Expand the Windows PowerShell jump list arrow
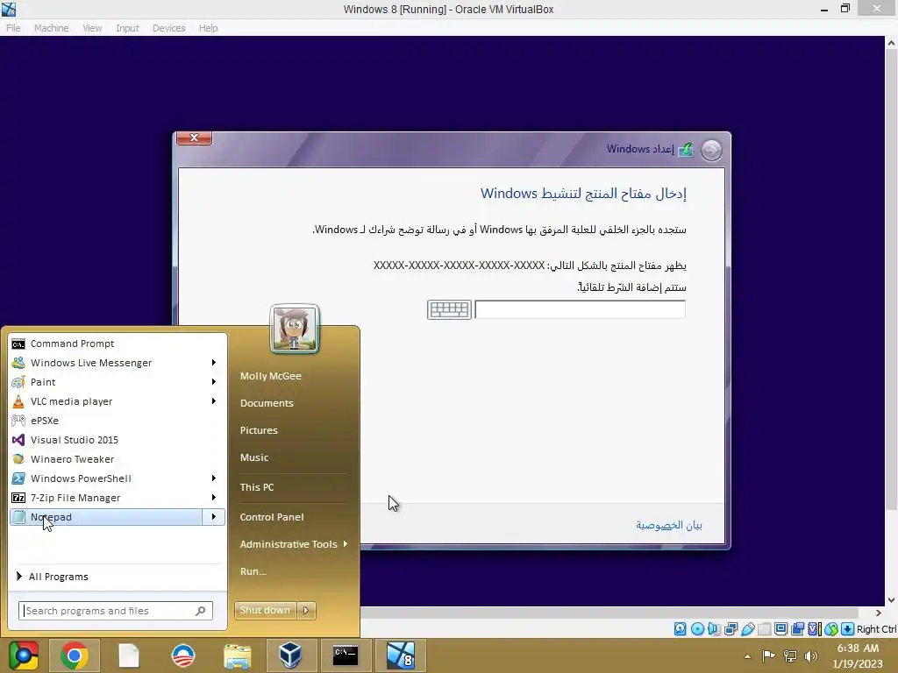Screen dimensions: 898x673 point(214,478)
